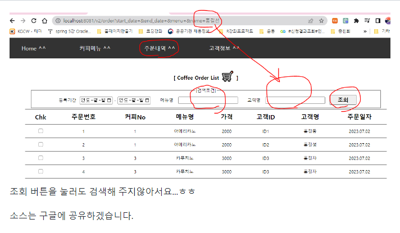Check the checkbox for order number 3
The height and width of the screenshot is (233, 400).
pyautogui.click(x=40, y=158)
